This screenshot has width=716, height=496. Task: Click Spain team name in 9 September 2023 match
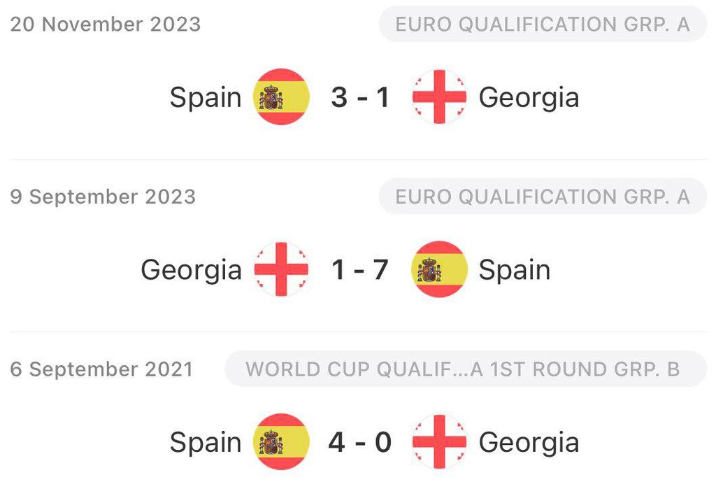tap(515, 270)
